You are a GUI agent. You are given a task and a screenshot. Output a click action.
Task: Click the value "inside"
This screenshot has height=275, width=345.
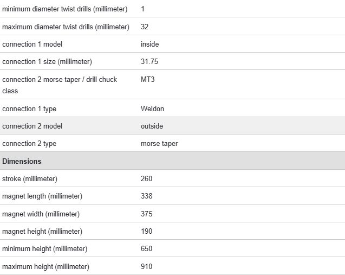pos(150,44)
